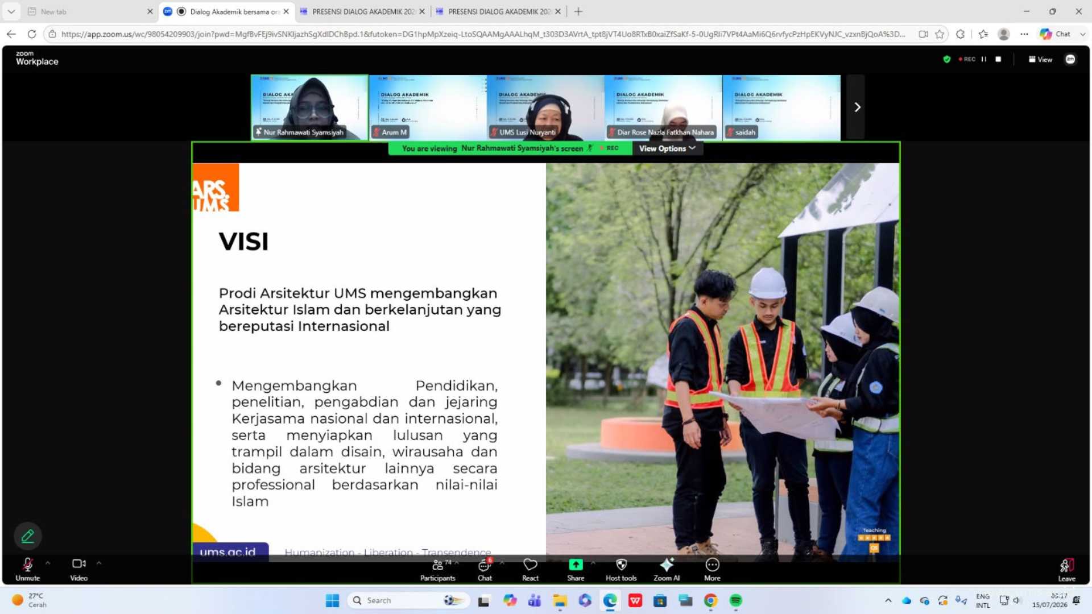Open the View layout button
The image size is (1092, 614).
click(1040, 59)
